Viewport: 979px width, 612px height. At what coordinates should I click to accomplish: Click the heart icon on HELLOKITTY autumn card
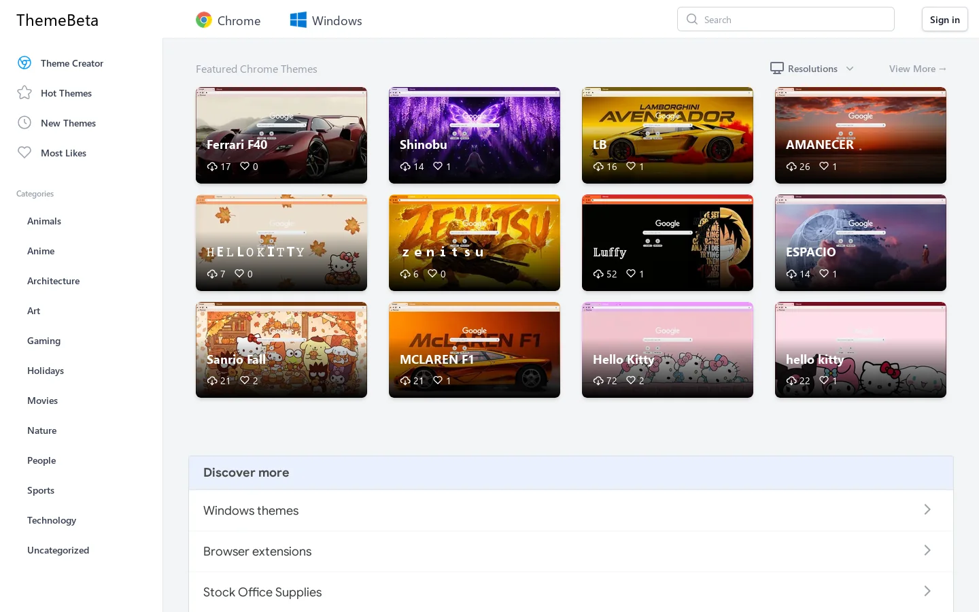[239, 273]
